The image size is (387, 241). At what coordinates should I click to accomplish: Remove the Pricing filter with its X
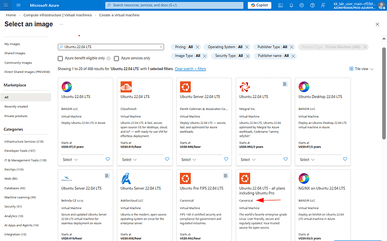(x=197, y=47)
